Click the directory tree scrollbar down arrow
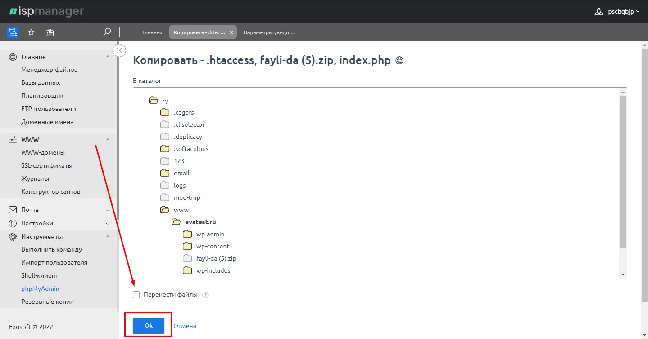 (x=623, y=275)
